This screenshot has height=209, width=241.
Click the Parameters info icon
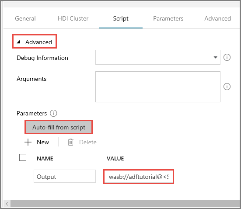pos(53,113)
